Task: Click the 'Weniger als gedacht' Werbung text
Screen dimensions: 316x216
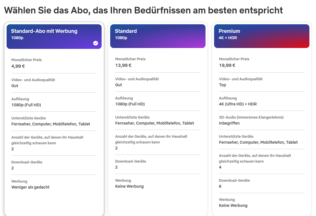Action: click(x=30, y=187)
